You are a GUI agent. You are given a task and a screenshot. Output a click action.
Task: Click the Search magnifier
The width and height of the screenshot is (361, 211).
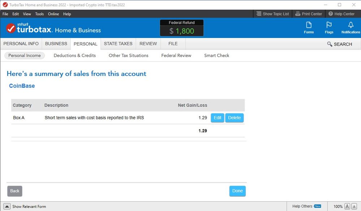point(339,44)
